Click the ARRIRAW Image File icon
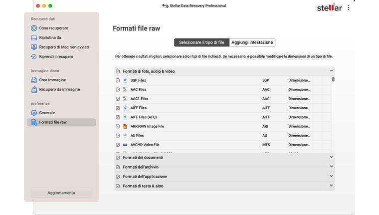The width and height of the screenshot is (379, 215). tap(125, 126)
